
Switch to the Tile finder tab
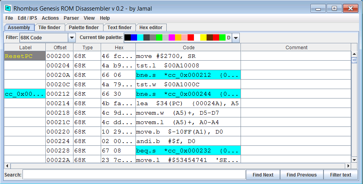coord(49,28)
